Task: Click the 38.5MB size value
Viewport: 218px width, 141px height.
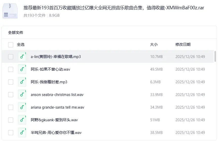Action: [x=156, y=133]
